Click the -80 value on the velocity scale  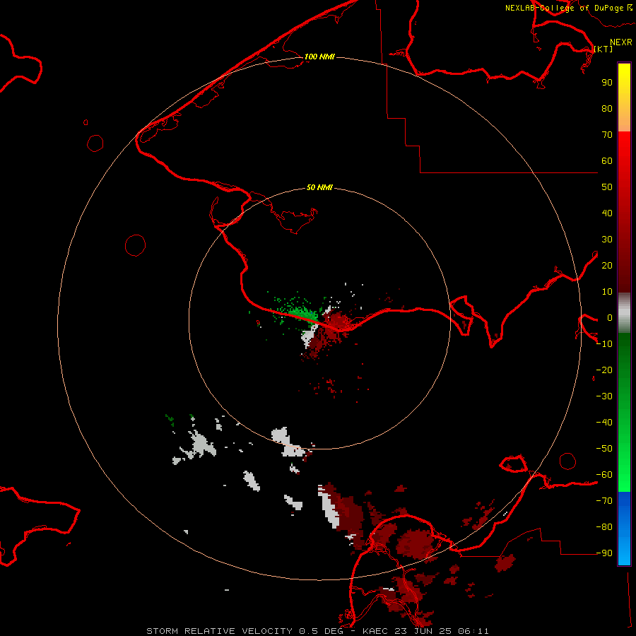[604, 527]
